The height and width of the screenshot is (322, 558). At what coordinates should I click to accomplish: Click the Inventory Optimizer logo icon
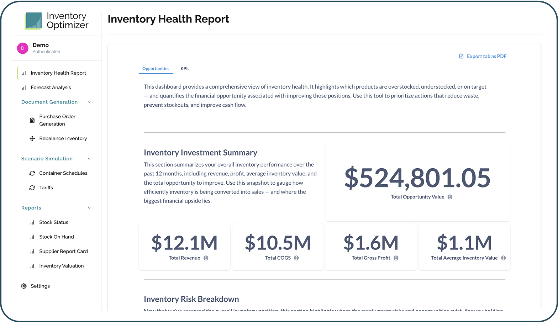click(x=33, y=21)
